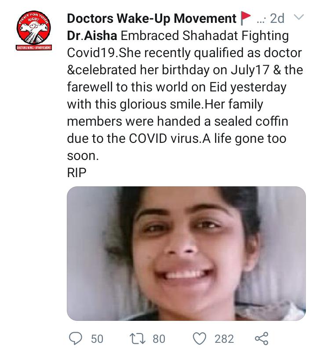The width and height of the screenshot is (316, 356).
Task: Select the bold Dr.Aisha text
Action: 92,36
